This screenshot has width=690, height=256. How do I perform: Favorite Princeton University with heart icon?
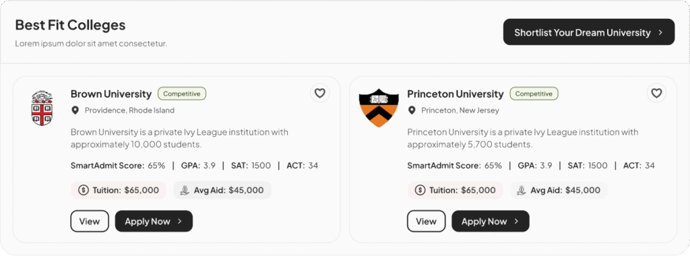pos(656,93)
